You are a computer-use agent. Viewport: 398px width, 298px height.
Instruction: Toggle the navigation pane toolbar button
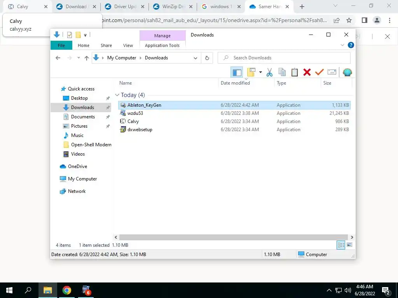pyautogui.click(x=237, y=73)
